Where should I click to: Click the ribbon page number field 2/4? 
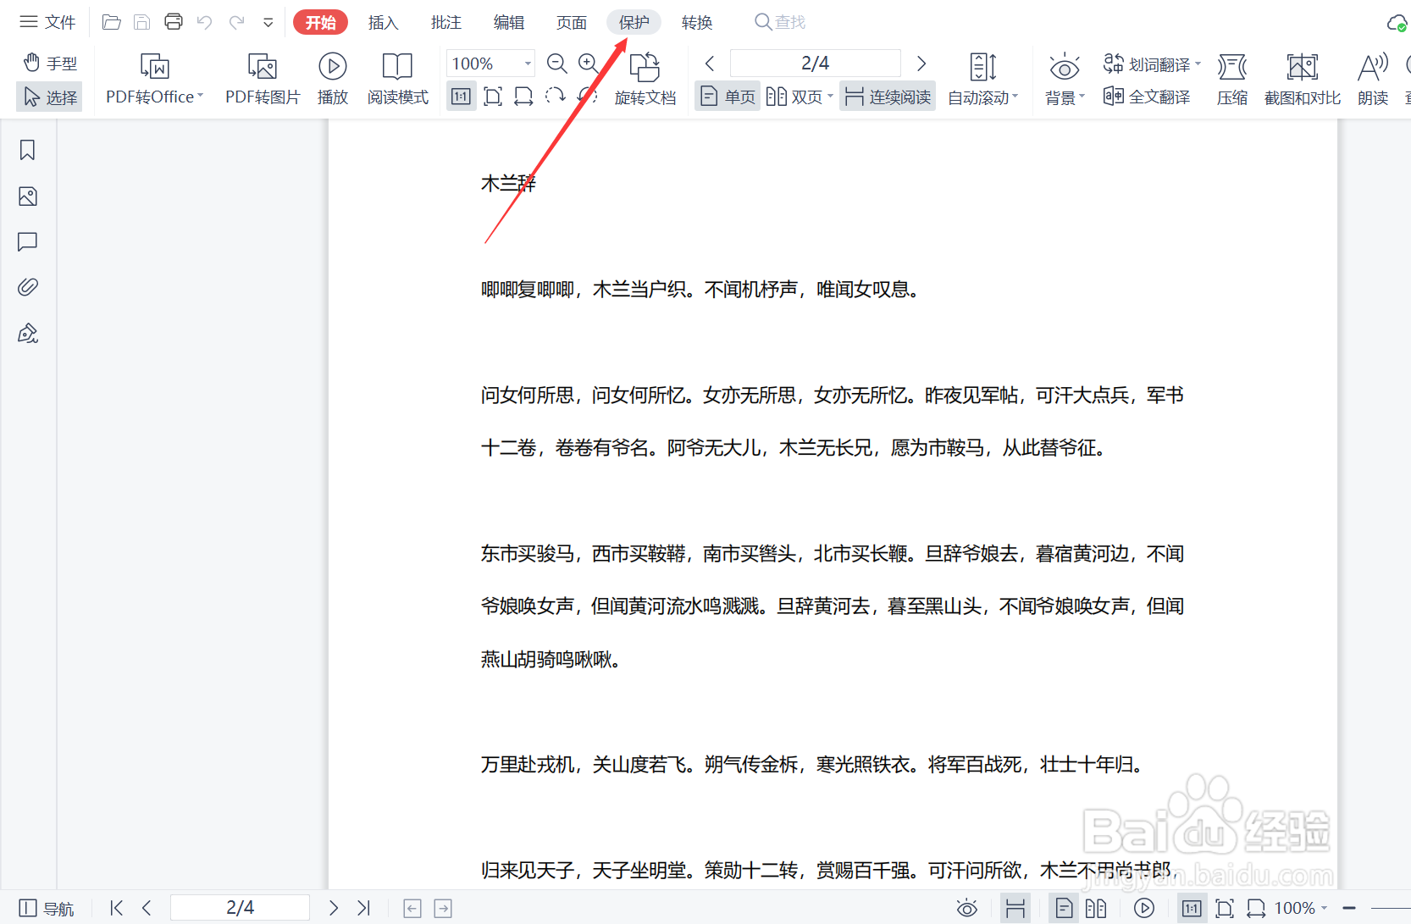click(815, 64)
